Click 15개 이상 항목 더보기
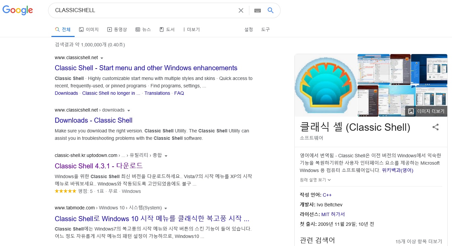 click(x=419, y=241)
